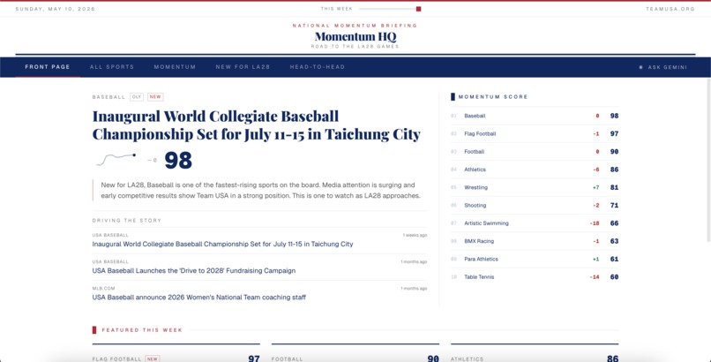Select Shooting row in Momentum Score
The width and height of the screenshot is (711, 362).
(x=535, y=206)
